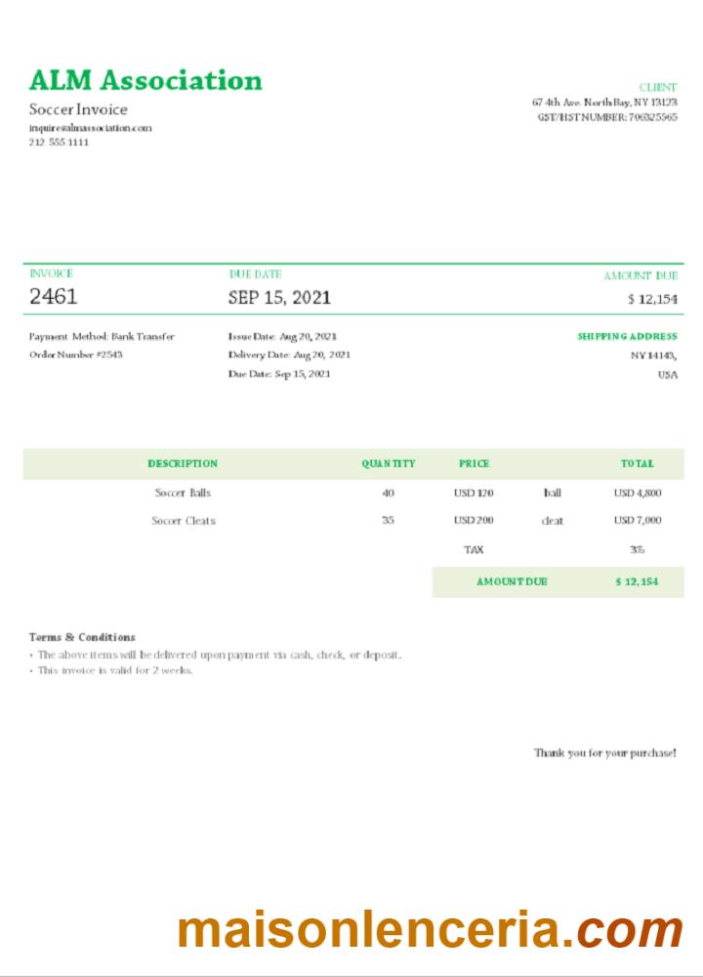Screen dimensions: 703x977
Task: Click Payment Method: Bank Transfer text
Action: click(x=102, y=336)
